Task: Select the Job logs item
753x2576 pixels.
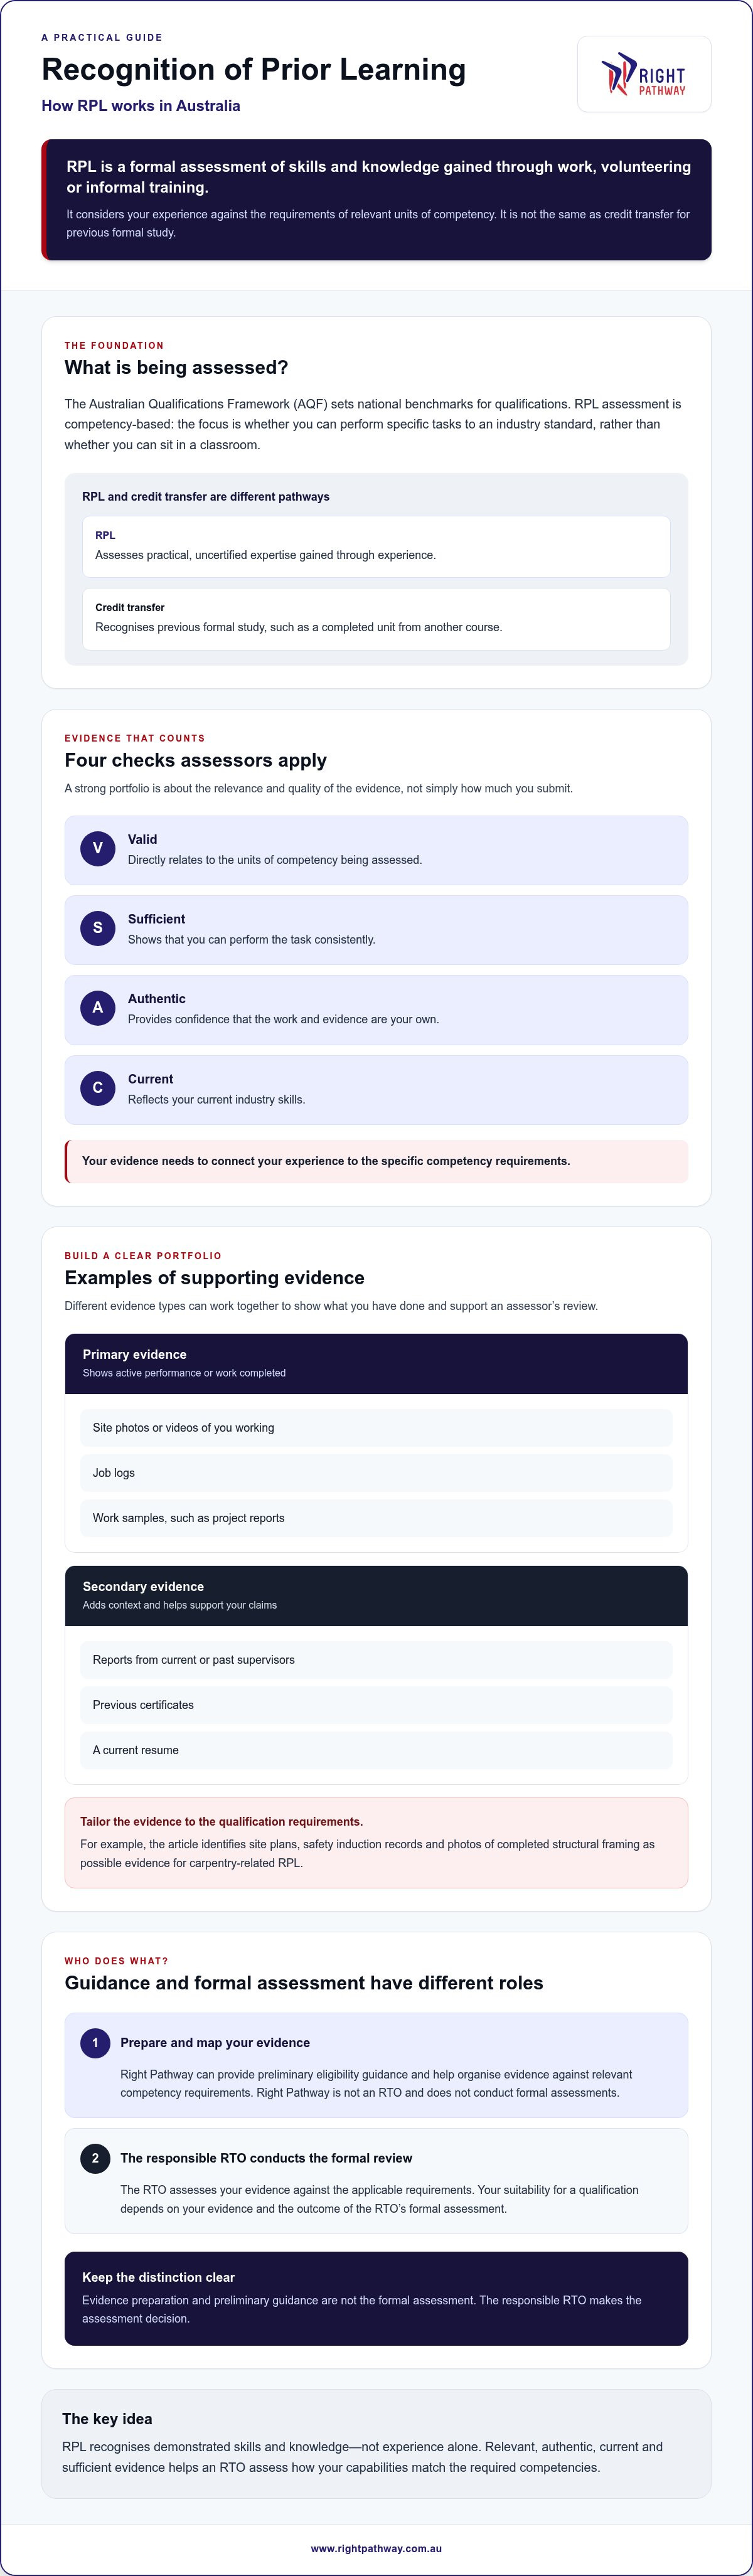Action: (x=376, y=1473)
